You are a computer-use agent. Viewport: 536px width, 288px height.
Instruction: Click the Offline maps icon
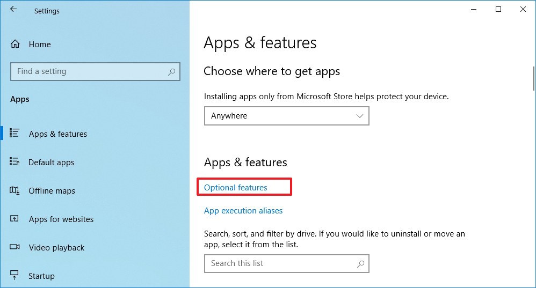click(x=15, y=190)
